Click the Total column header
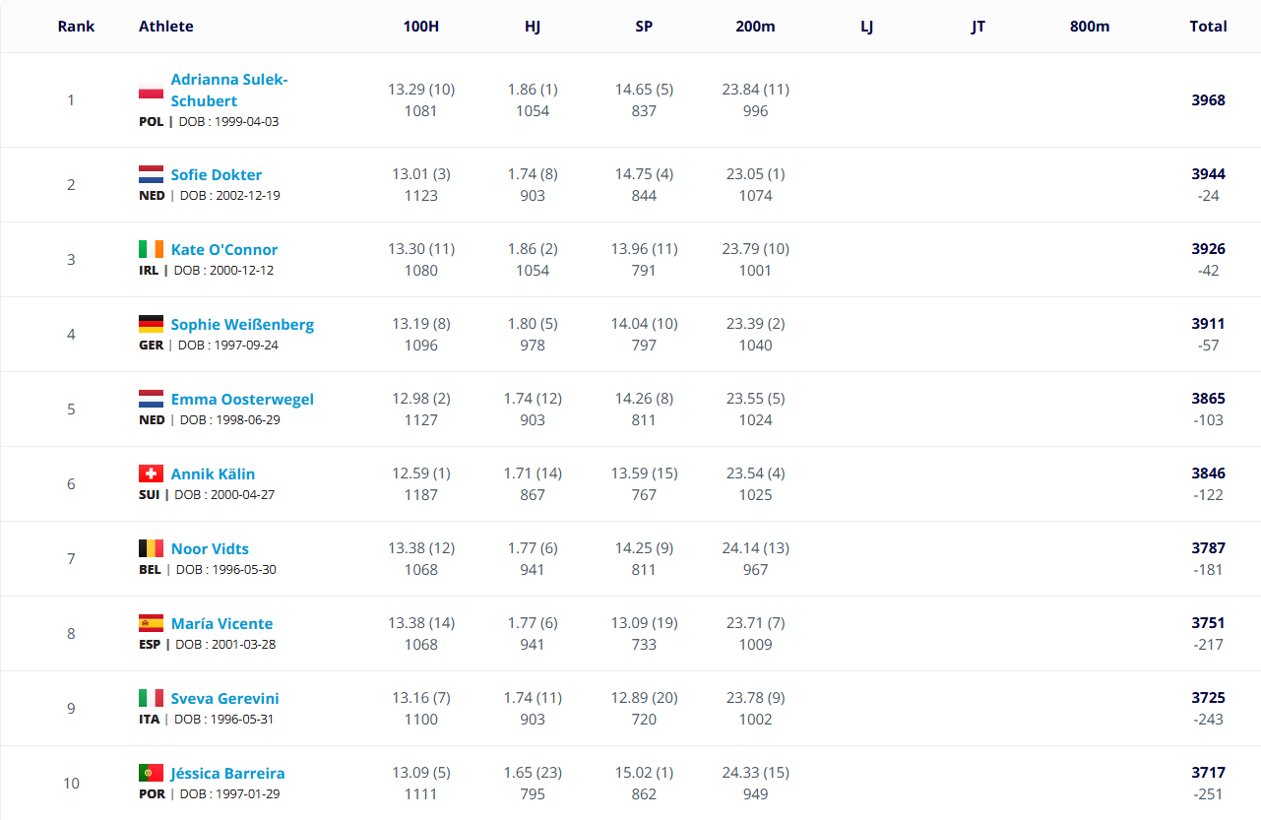 click(x=1209, y=27)
